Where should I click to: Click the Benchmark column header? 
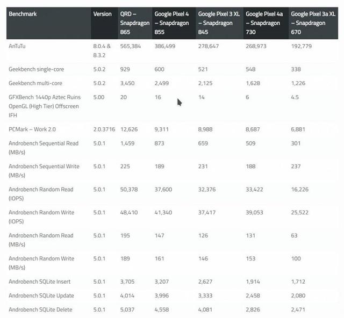[23, 14]
